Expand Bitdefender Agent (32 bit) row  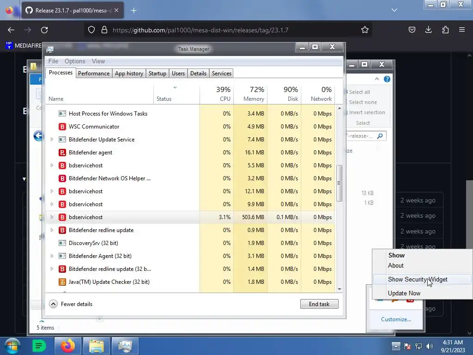point(52,256)
